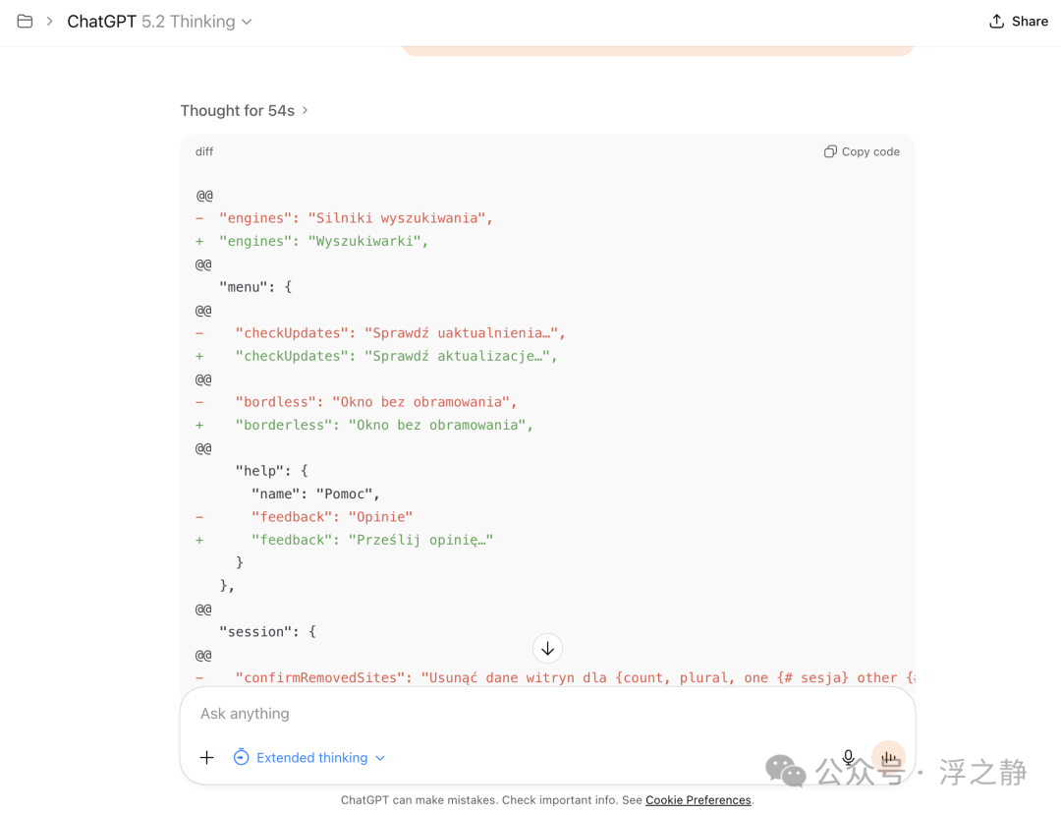Click the added "borderless" line

click(364, 425)
